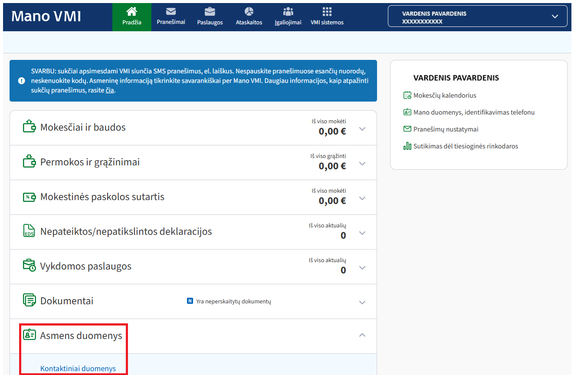The height and width of the screenshot is (375, 577).
Task: Click the Dokumentai section icon
Action: [29, 300]
